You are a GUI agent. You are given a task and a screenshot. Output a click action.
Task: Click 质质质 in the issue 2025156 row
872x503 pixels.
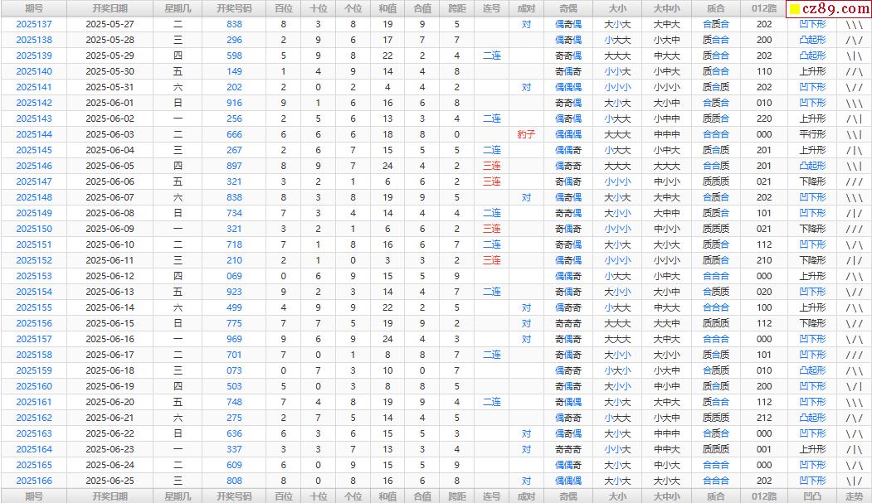(715, 323)
